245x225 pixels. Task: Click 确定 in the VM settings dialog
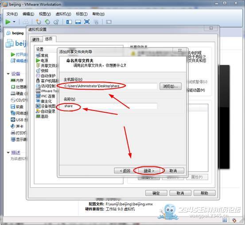coord(156,193)
